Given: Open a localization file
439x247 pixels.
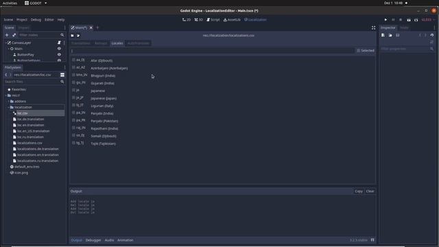Looking at the screenshot, I should [78, 36].
